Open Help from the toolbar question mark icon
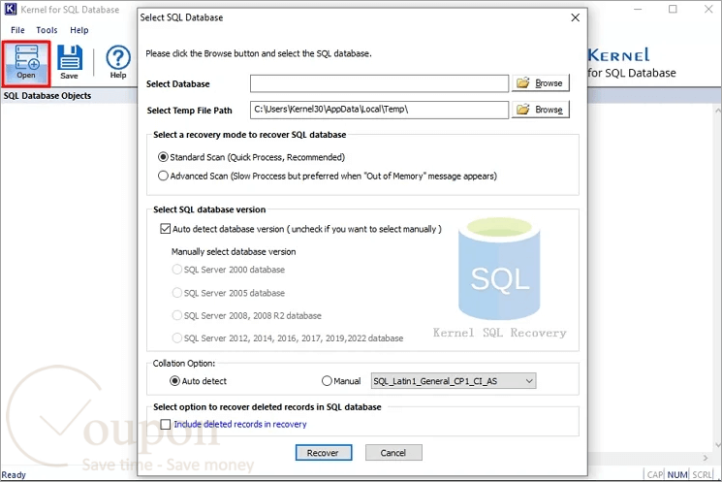The width and height of the screenshot is (722, 482). pos(118,63)
